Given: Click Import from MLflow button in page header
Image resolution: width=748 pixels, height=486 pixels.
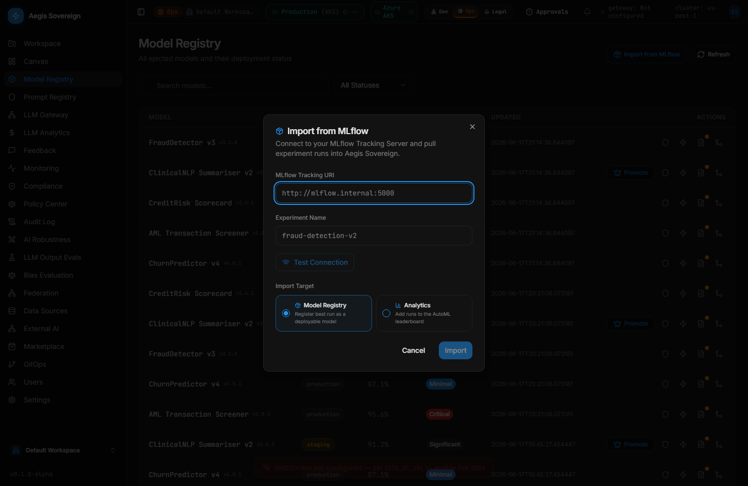Looking at the screenshot, I should (x=647, y=54).
